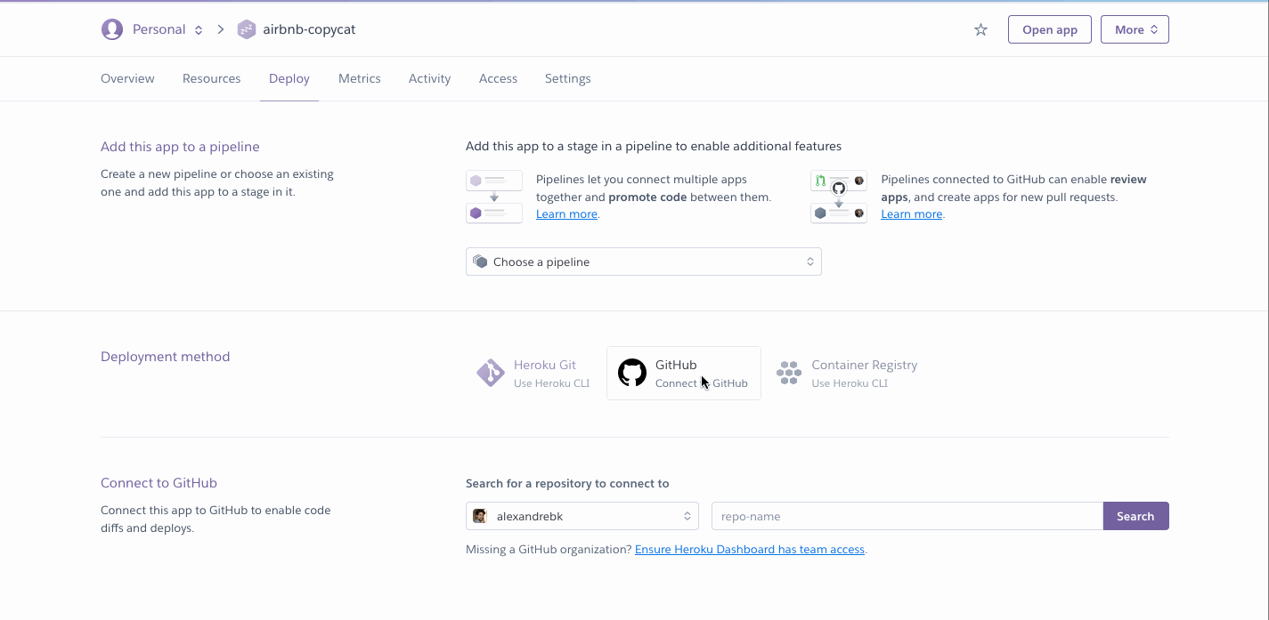The width and height of the screenshot is (1269, 620).
Task: Click the airbnb-copycat app name breadcrumb
Action: [x=309, y=29]
